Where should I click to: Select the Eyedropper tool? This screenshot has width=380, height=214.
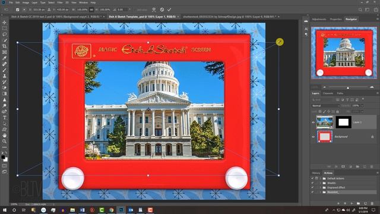tap(4, 58)
